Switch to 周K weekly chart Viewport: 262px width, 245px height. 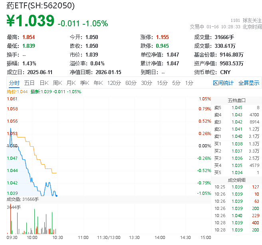[58, 83]
